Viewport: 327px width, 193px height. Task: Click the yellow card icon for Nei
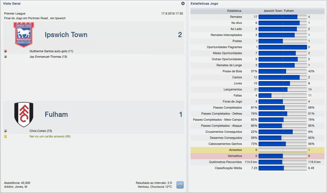pos(5,136)
